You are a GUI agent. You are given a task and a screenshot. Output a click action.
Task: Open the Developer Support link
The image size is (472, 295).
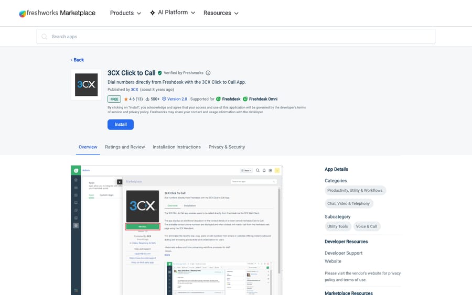click(x=344, y=253)
